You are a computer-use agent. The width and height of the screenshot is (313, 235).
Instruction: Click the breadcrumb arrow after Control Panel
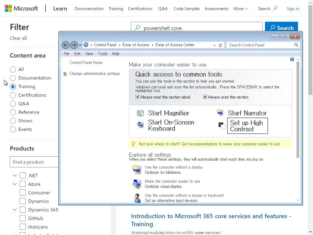(120, 45)
